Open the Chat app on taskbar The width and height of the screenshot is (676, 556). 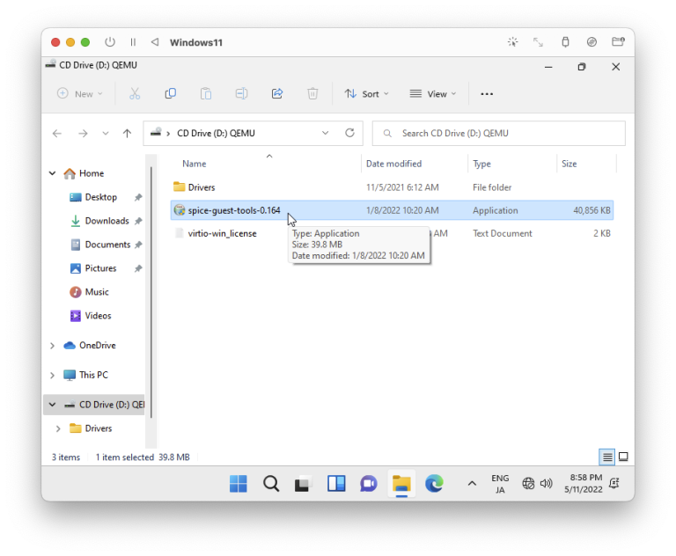click(x=369, y=484)
